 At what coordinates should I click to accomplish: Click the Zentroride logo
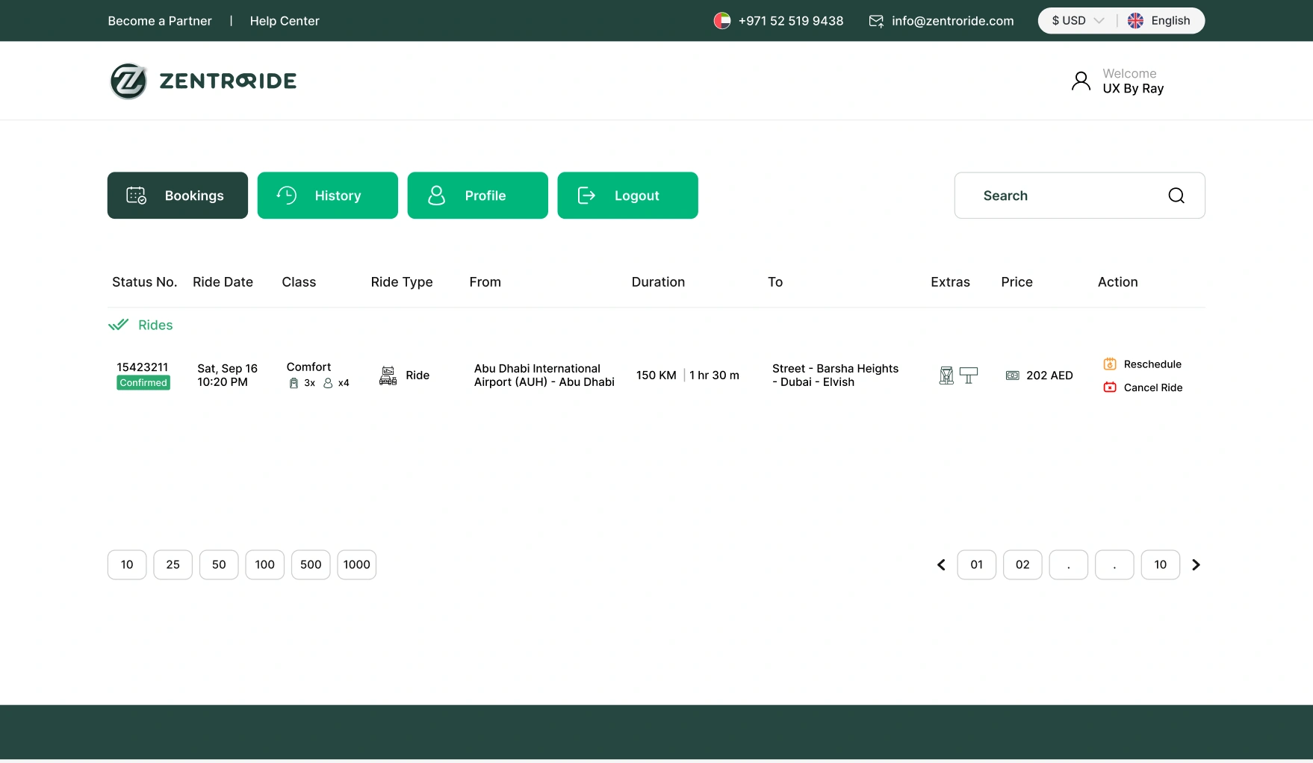(x=203, y=81)
